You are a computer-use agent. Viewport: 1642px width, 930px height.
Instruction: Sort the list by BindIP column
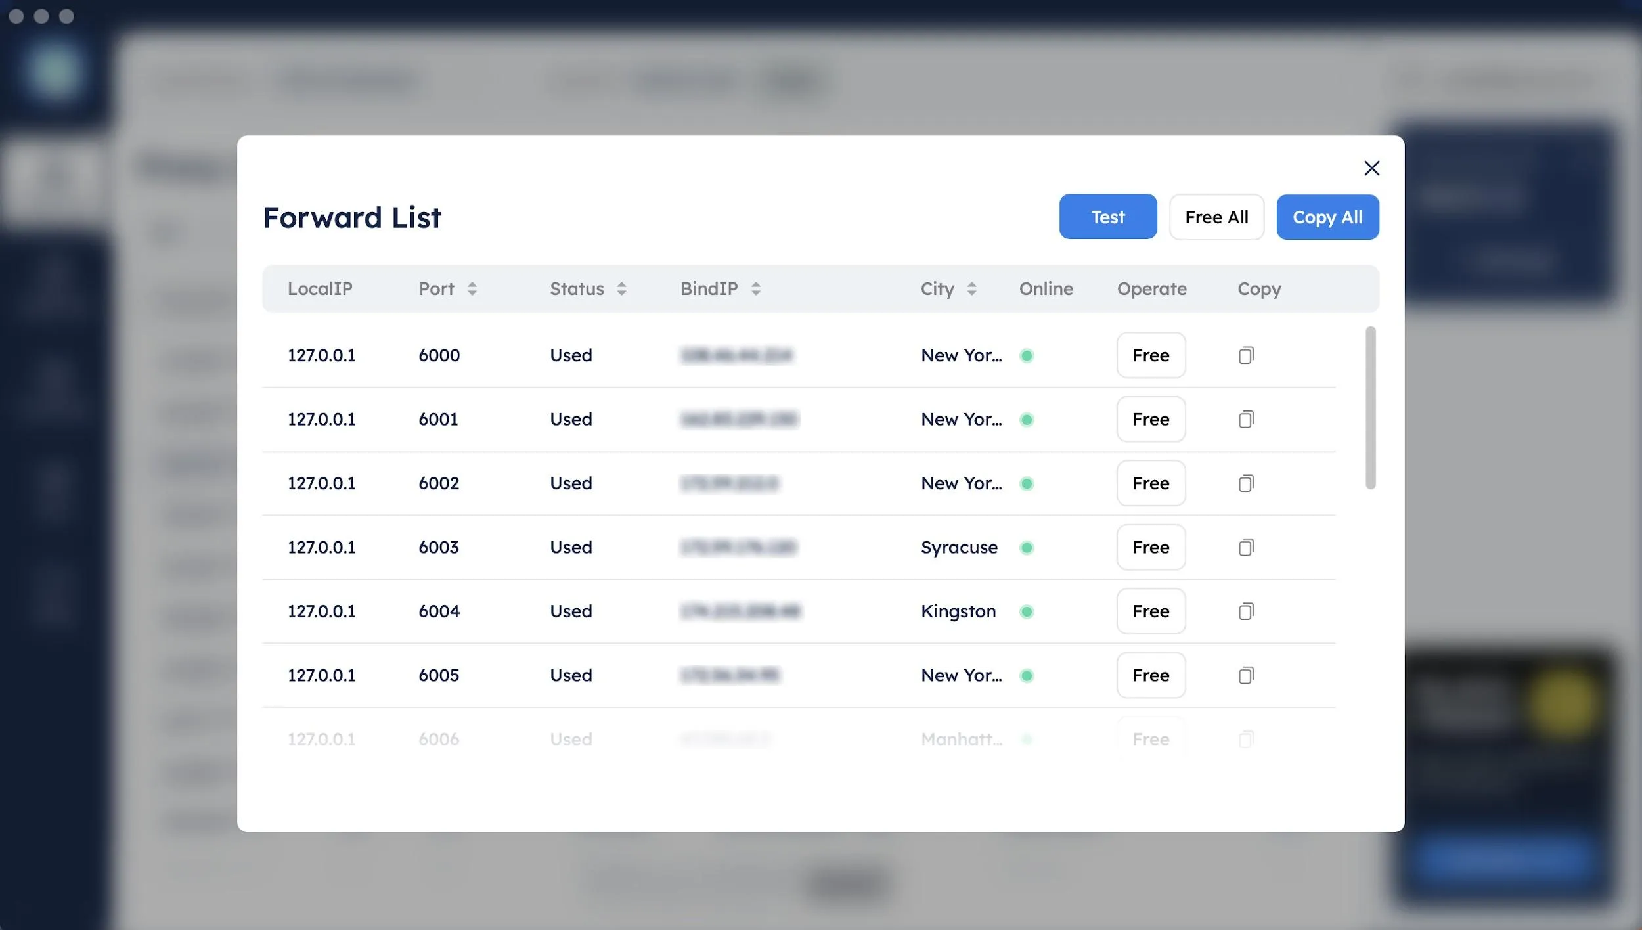755,289
